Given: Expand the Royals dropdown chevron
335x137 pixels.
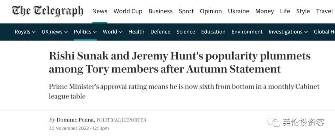Looking at the screenshot, I should pos(34,32).
